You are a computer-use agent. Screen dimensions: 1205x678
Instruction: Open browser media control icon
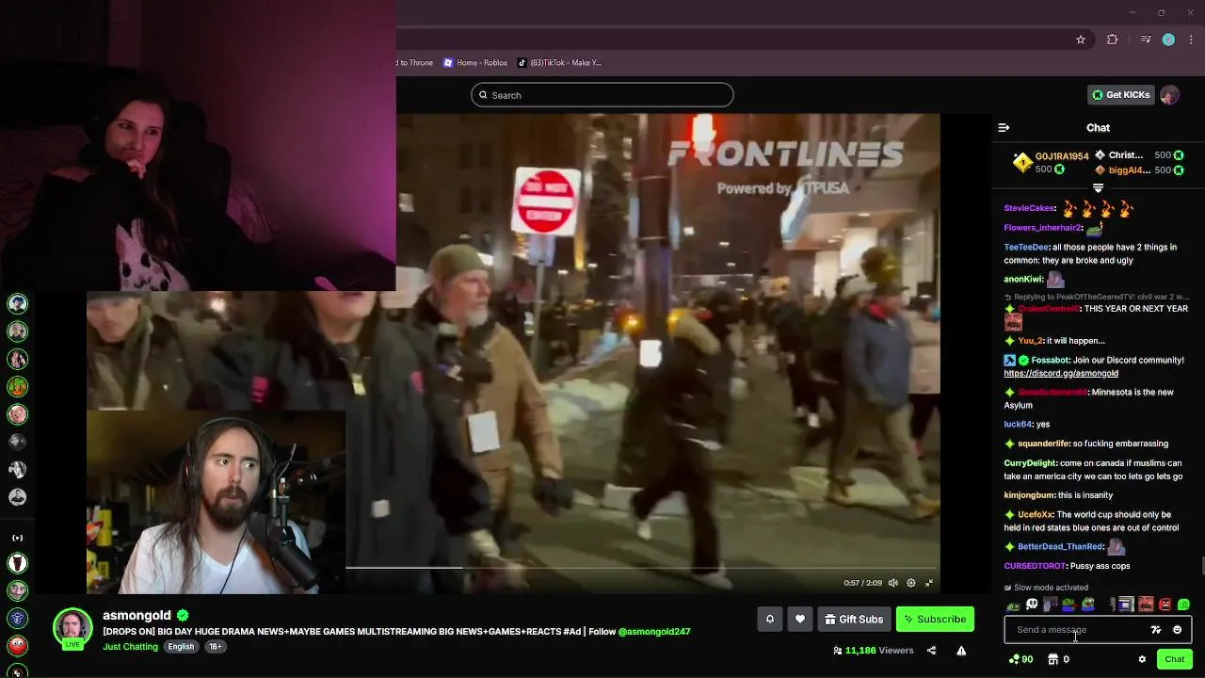coord(1146,40)
